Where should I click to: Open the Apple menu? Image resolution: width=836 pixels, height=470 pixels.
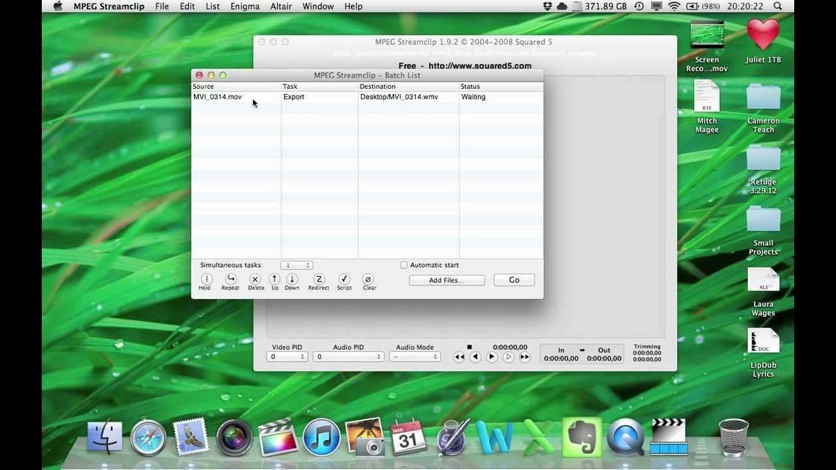point(57,6)
